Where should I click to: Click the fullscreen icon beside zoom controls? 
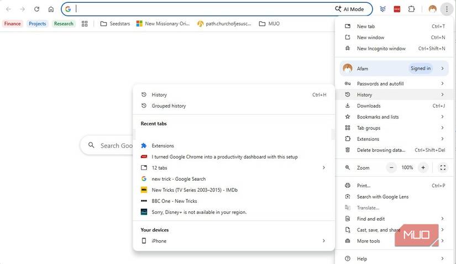[443, 167]
